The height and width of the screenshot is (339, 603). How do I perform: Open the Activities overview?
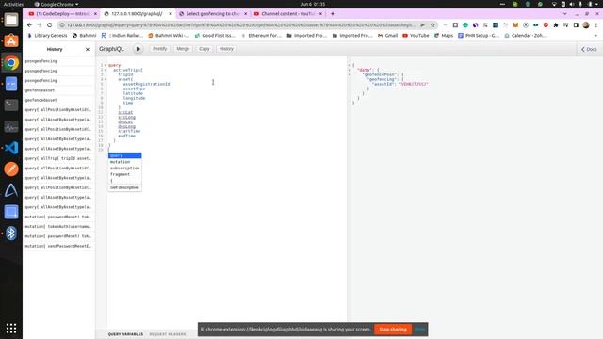tap(13, 4)
